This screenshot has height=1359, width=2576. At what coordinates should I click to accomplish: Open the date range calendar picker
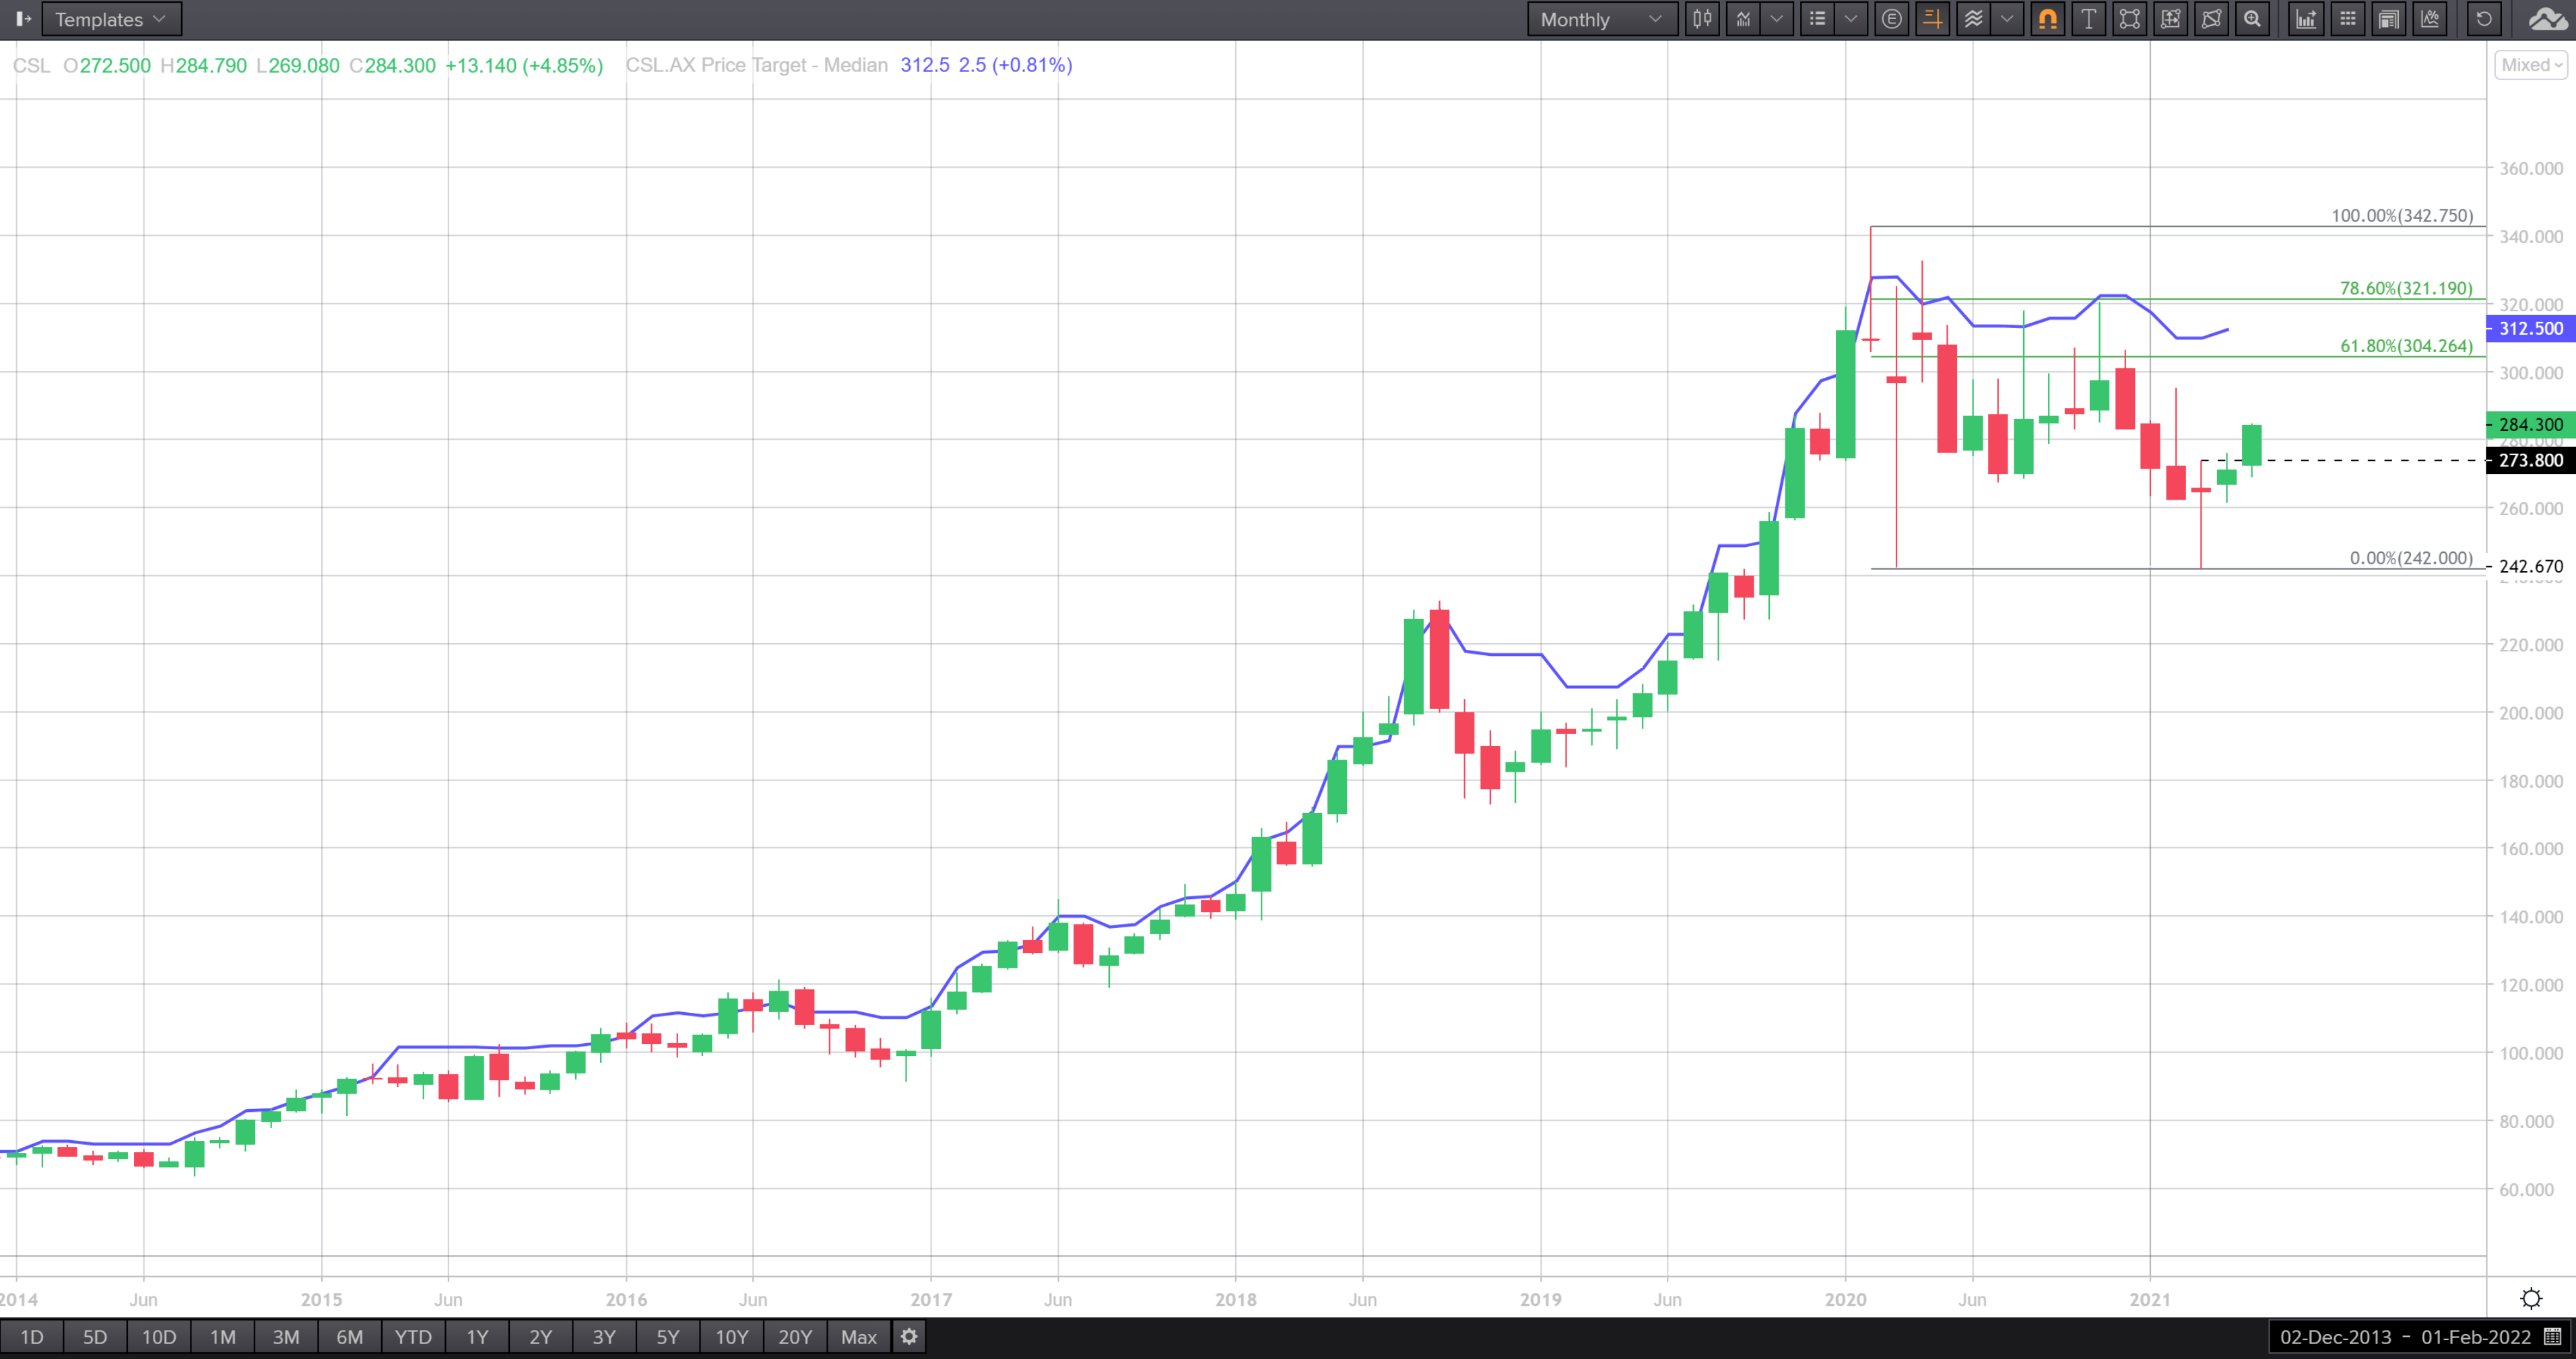tap(2552, 1337)
